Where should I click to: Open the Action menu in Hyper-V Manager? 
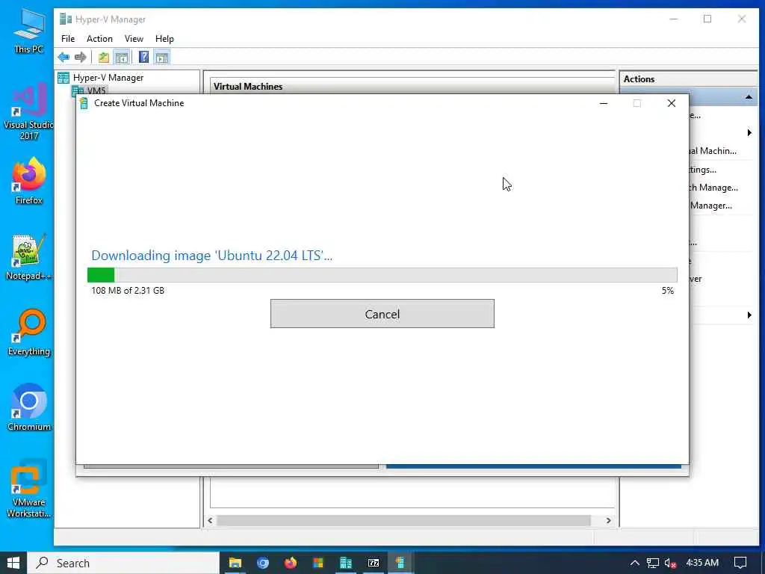tap(99, 39)
